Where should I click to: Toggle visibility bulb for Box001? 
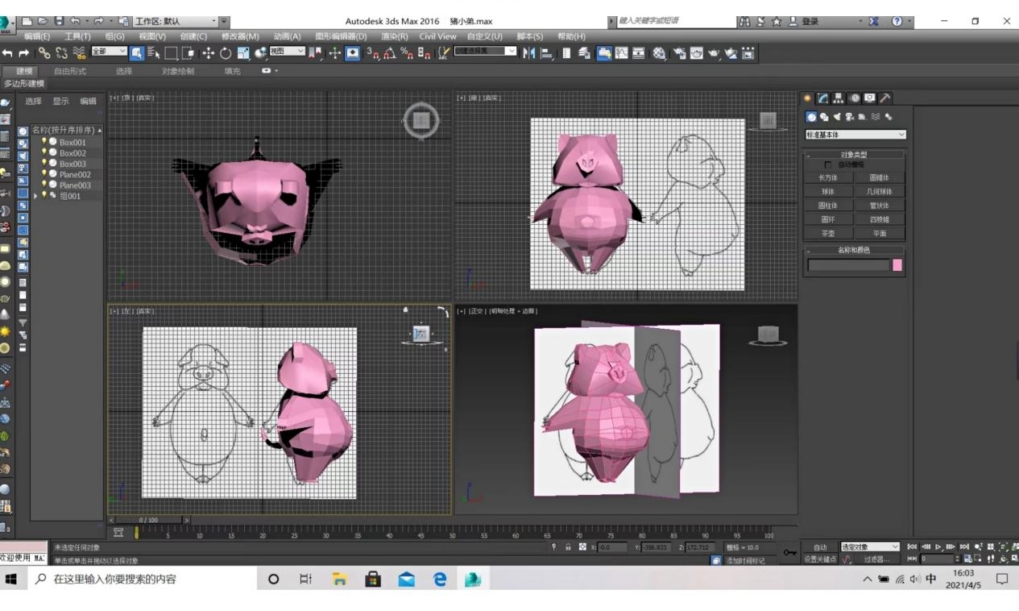pyautogui.click(x=44, y=142)
